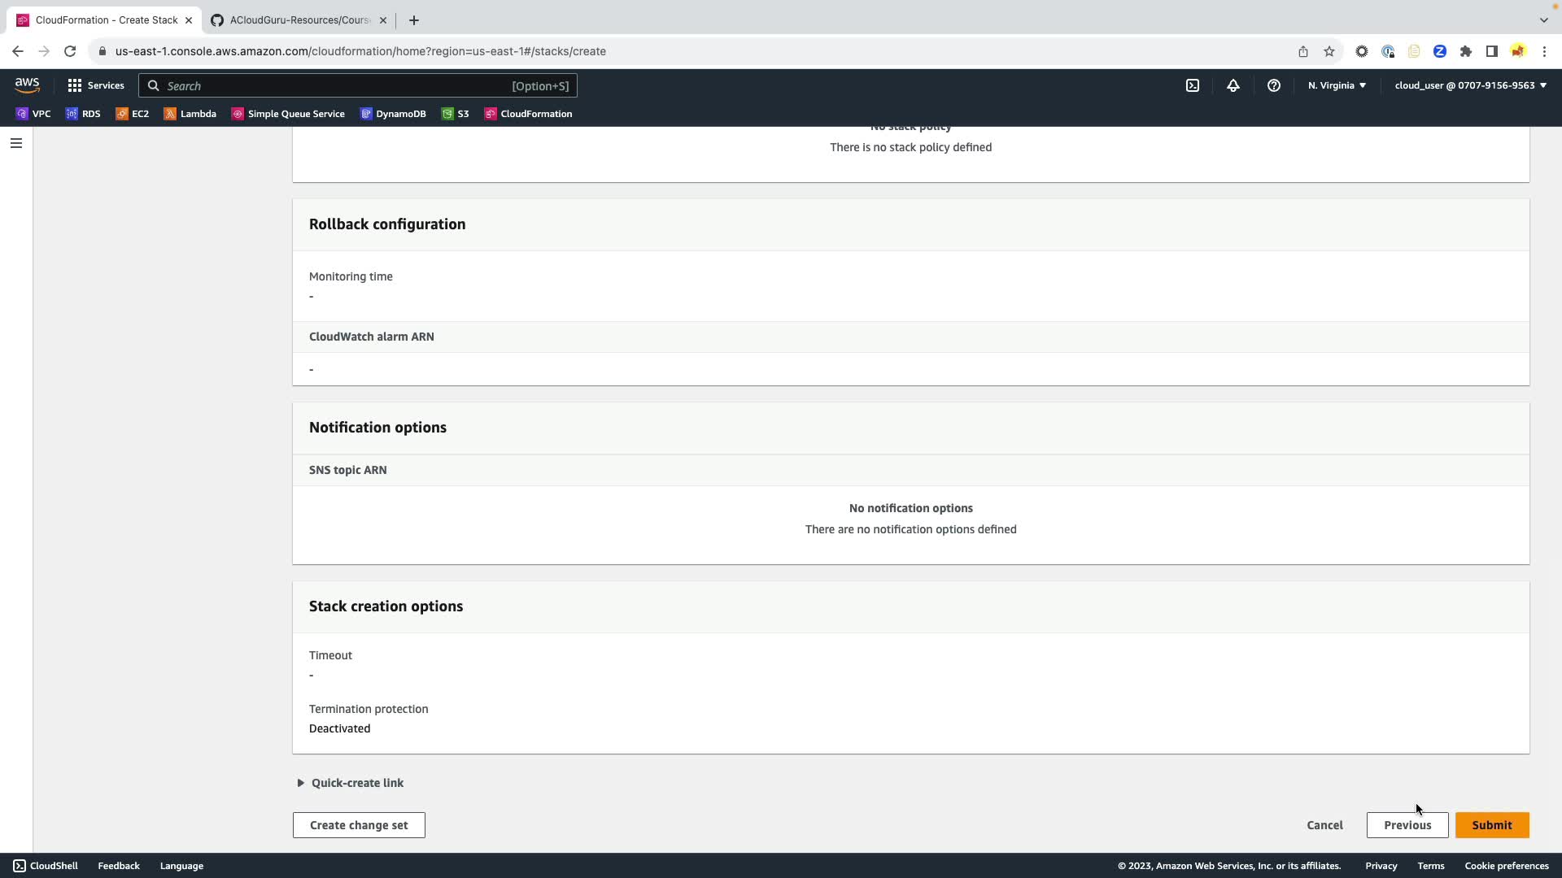Open the help question mark icon
The height and width of the screenshot is (878, 1562).
pyautogui.click(x=1273, y=85)
